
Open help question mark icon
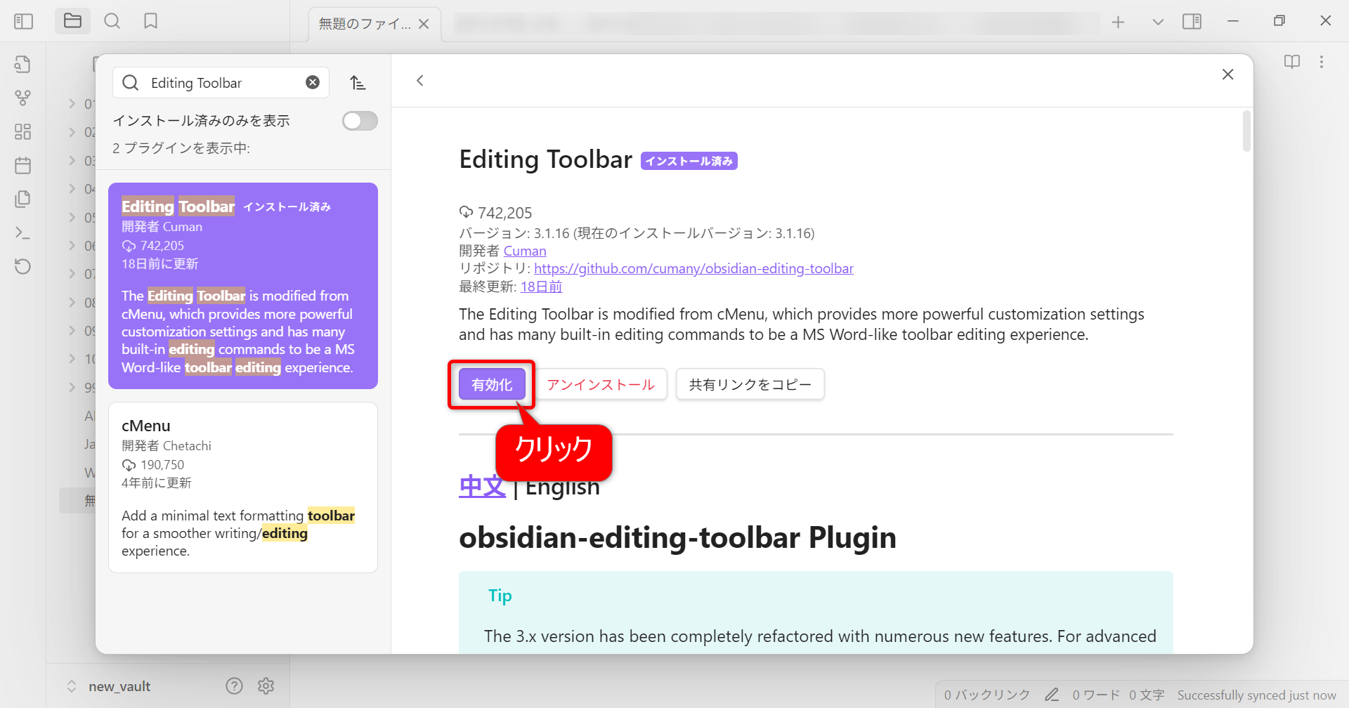(x=234, y=686)
